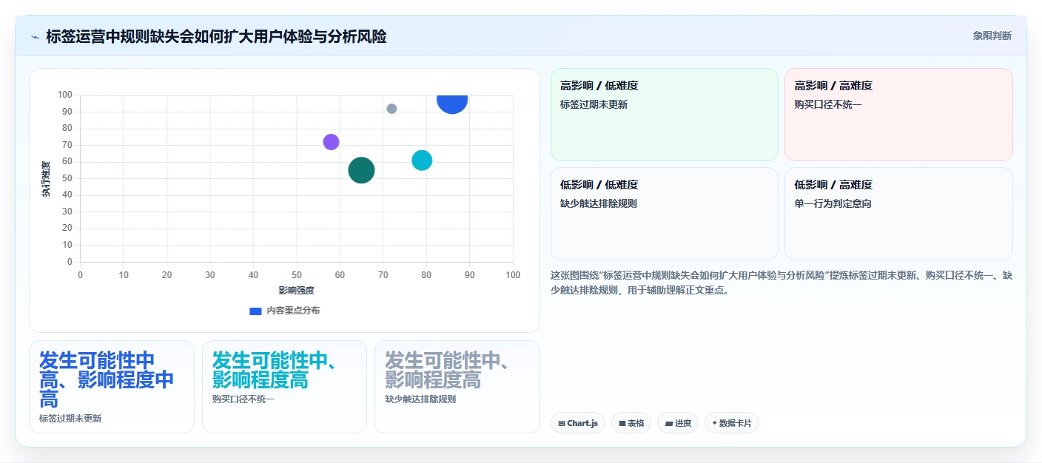Click 购买口径不统一 in pink quadrant card
1042x463 pixels.
(828, 104)
